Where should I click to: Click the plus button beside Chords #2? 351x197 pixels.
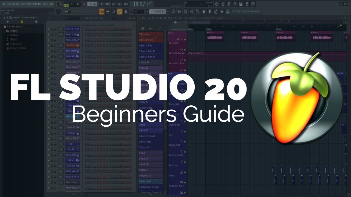168,11
